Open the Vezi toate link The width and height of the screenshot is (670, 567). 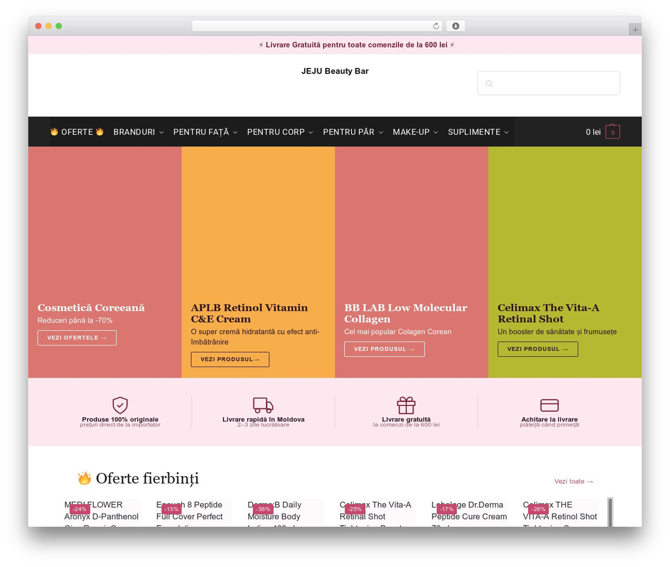coord(574,481)
